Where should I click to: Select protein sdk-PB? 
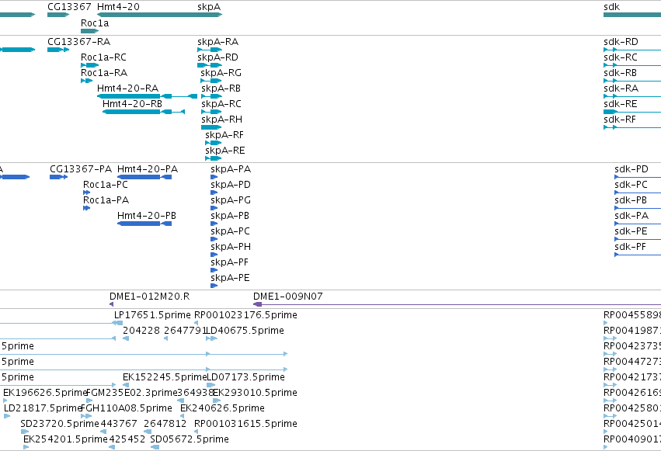[x=631, y=200]
